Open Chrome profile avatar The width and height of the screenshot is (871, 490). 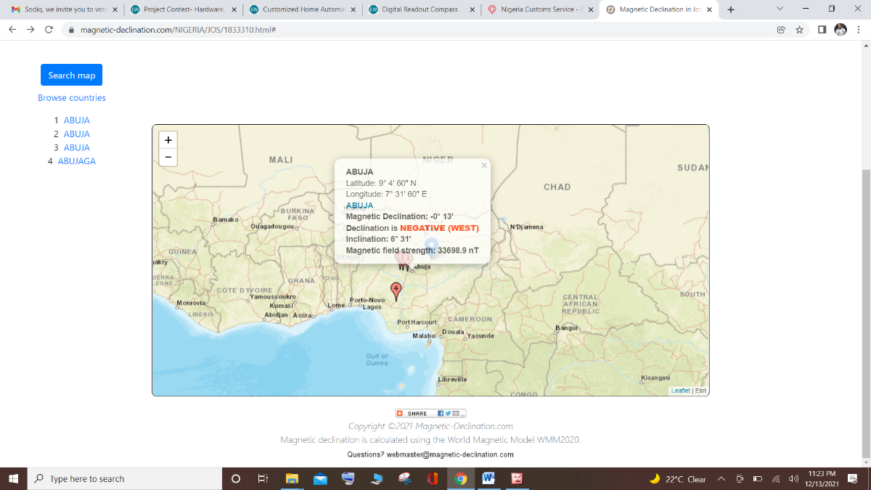(x=841, y=30)
